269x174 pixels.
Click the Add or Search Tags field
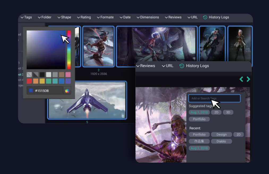[x=214, y=98]
